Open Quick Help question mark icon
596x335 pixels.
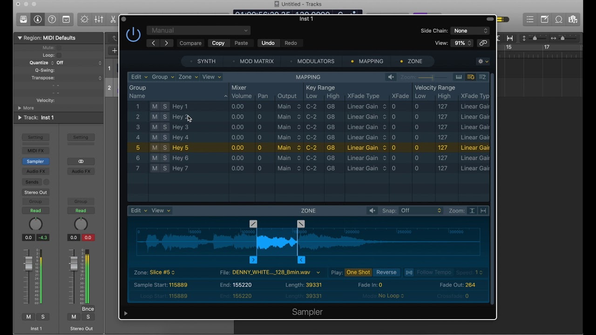tap(52, 20)
